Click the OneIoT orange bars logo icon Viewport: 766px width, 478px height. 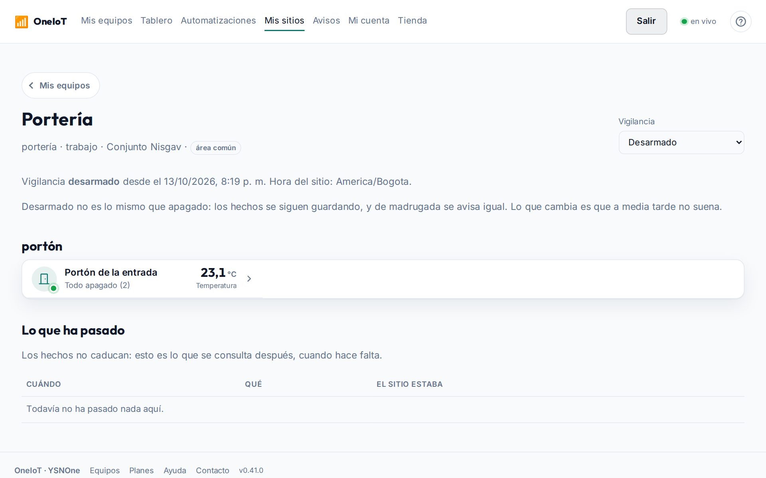coord(21,22)
